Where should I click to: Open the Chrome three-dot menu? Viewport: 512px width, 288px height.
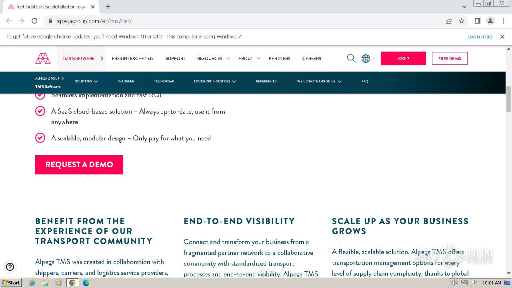(x=503, y=21)
